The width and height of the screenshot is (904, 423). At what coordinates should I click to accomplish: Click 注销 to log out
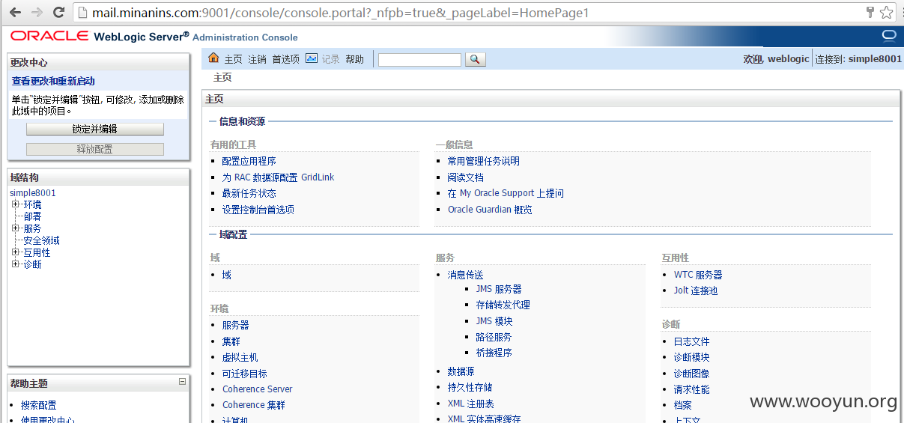pyautogui.click(x=257, y=59)
